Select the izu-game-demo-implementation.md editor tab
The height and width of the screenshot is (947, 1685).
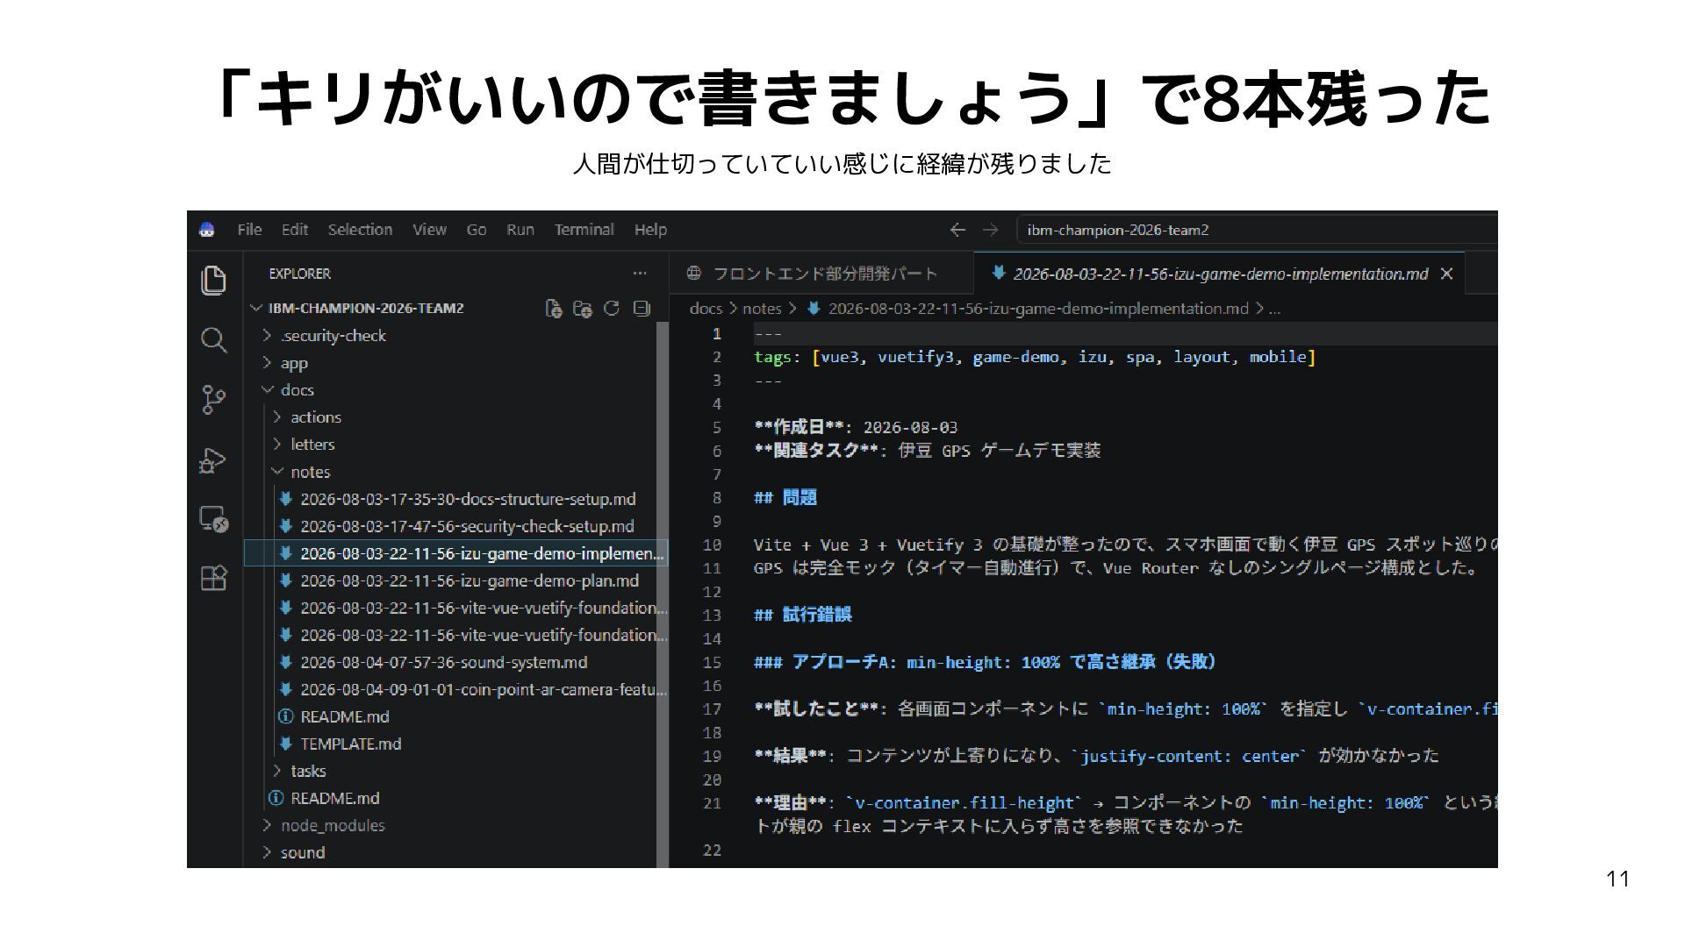tap(1220, 274)
